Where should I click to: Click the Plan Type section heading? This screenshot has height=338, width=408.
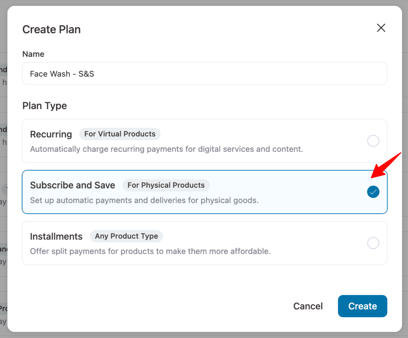45,106
